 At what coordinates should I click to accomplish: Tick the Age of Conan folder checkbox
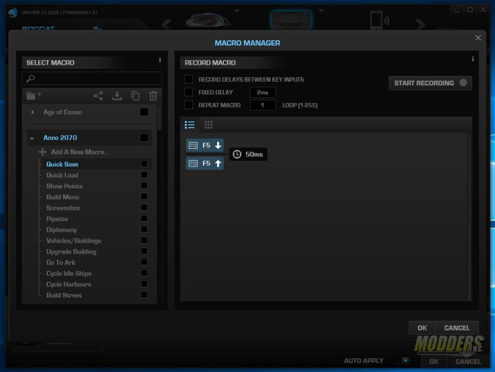coord(144,112)
